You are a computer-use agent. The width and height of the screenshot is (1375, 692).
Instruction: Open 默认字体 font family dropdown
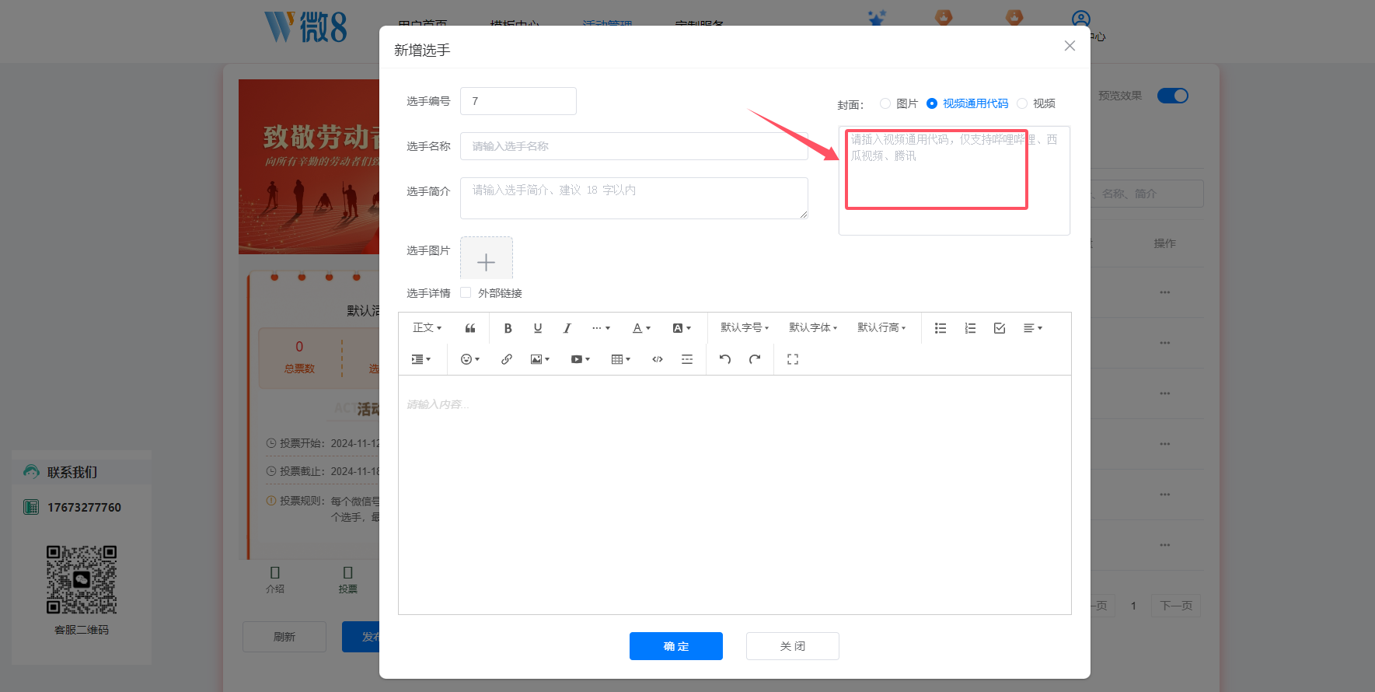tap(813, 328)
